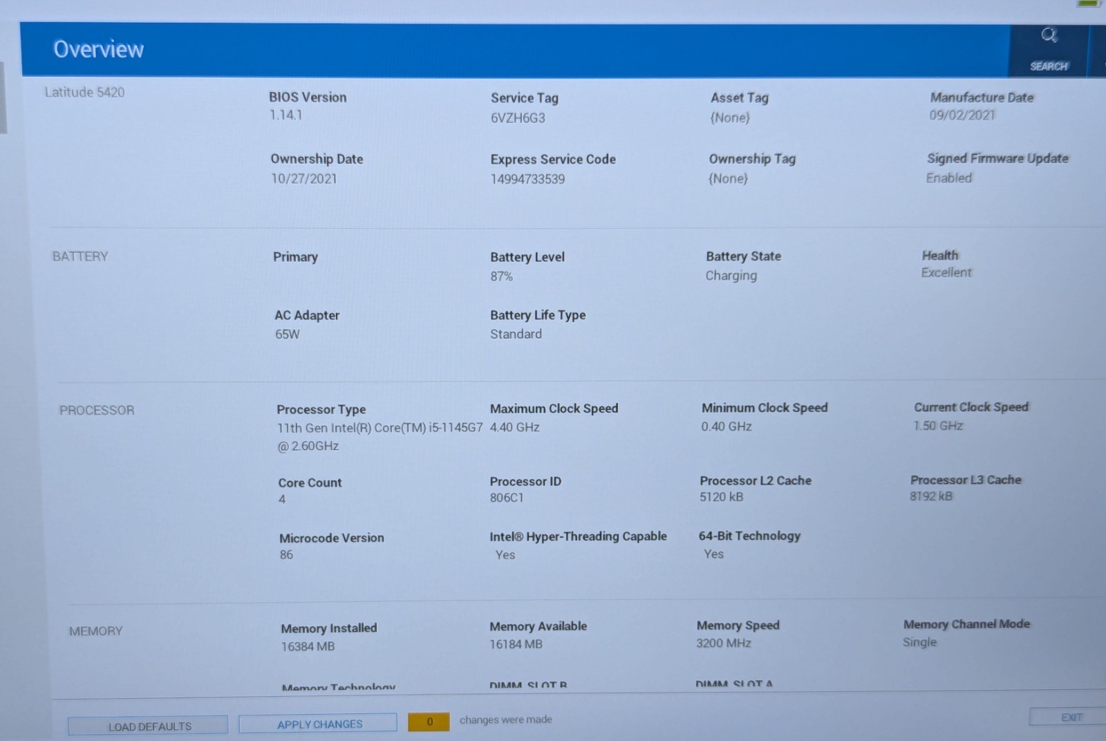Select memory channel mode Single

click(919, 642)
